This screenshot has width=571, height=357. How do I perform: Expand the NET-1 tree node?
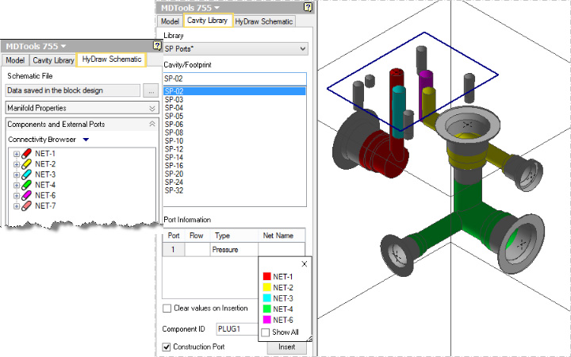[x=16, y=153]
